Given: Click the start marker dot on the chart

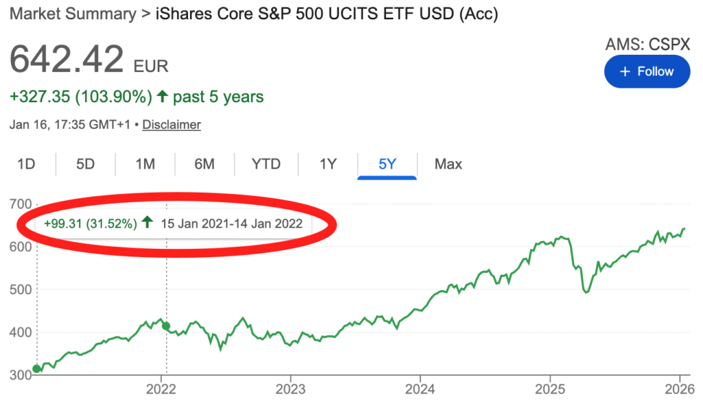Looking at the screenshot, I should pos(36,369).
